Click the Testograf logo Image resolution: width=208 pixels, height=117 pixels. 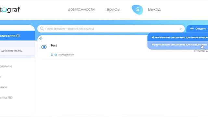(10, 9)
